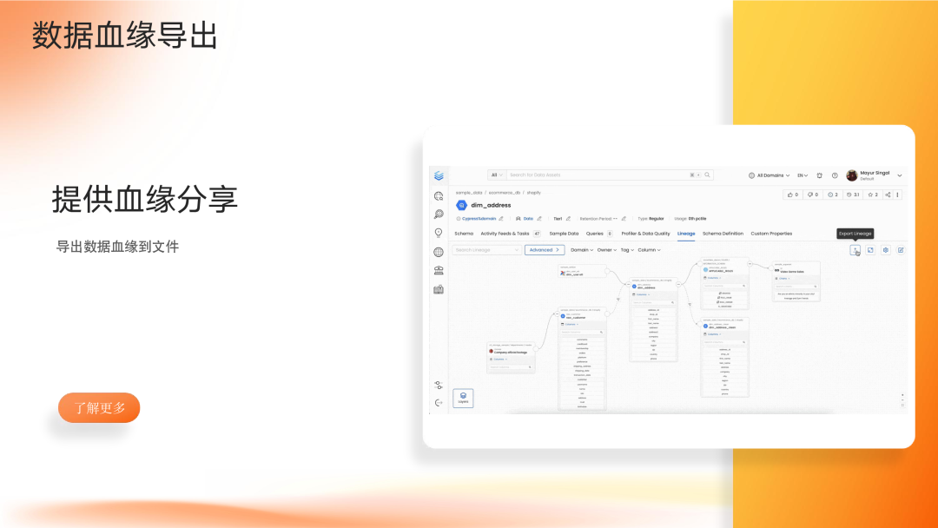
Task: Edit the Retention Period pencil icon
Action: tap(624, 219)
